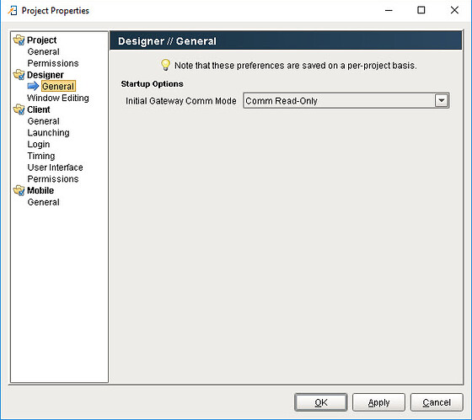The height and width of the screenshot is (420, 472).
Task: Select User Interface under Client
Action: (55, 167)
